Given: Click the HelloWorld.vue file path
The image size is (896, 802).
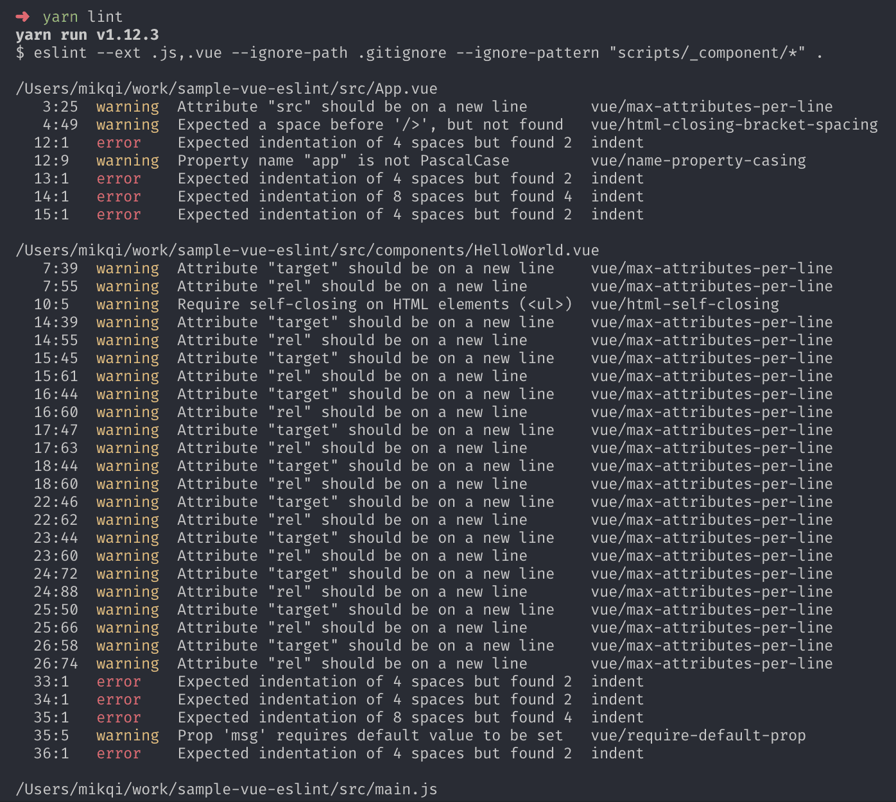Looking at the screenshot, I should point(307,250).
